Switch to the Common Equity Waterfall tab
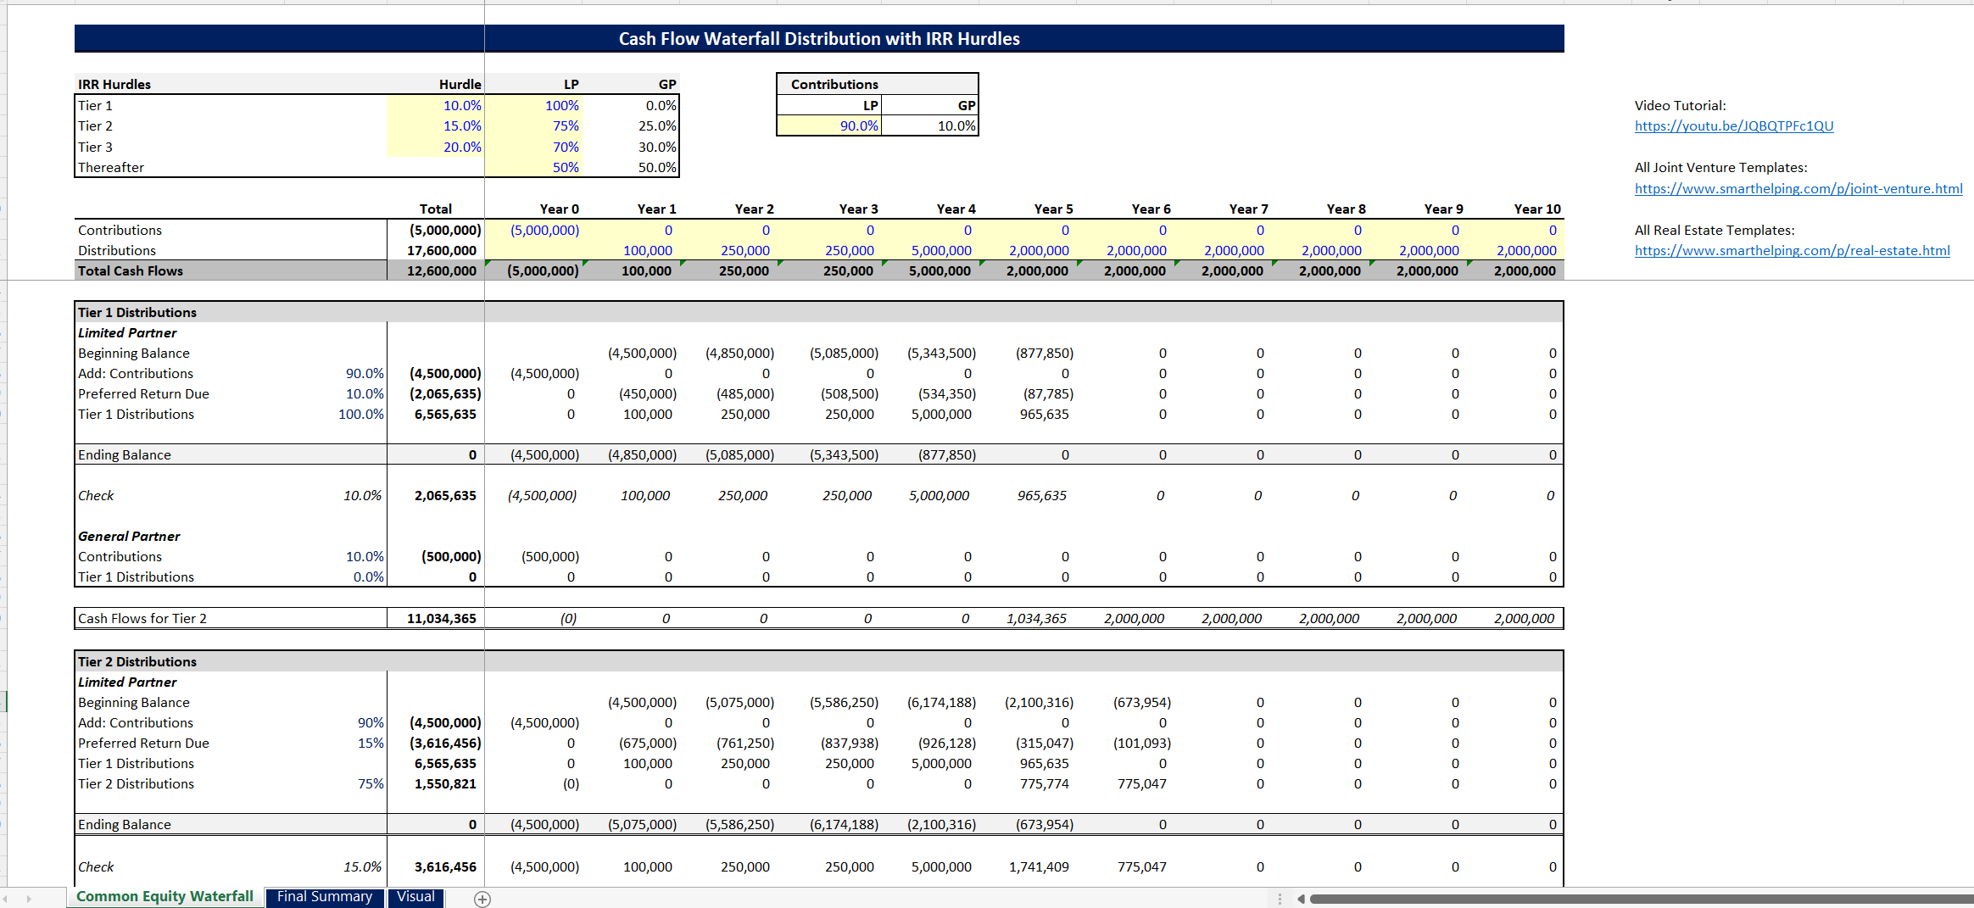The height and width of the screenshot is (908, 1974). pos(164,897)
